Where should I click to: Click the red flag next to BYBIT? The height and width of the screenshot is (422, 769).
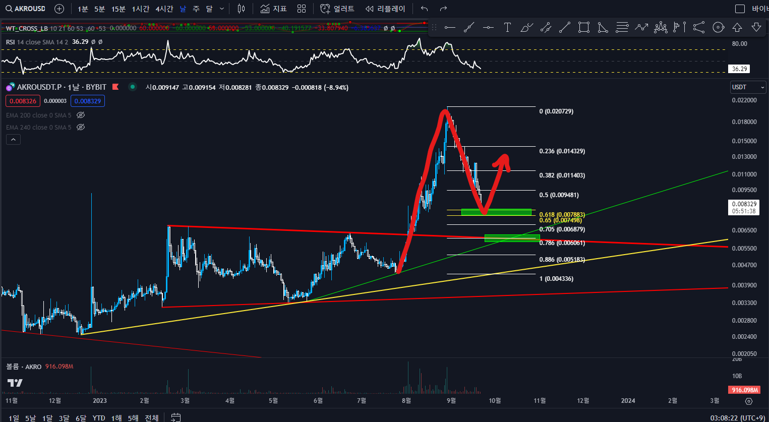pyautogui.click(x=115, y=87)
